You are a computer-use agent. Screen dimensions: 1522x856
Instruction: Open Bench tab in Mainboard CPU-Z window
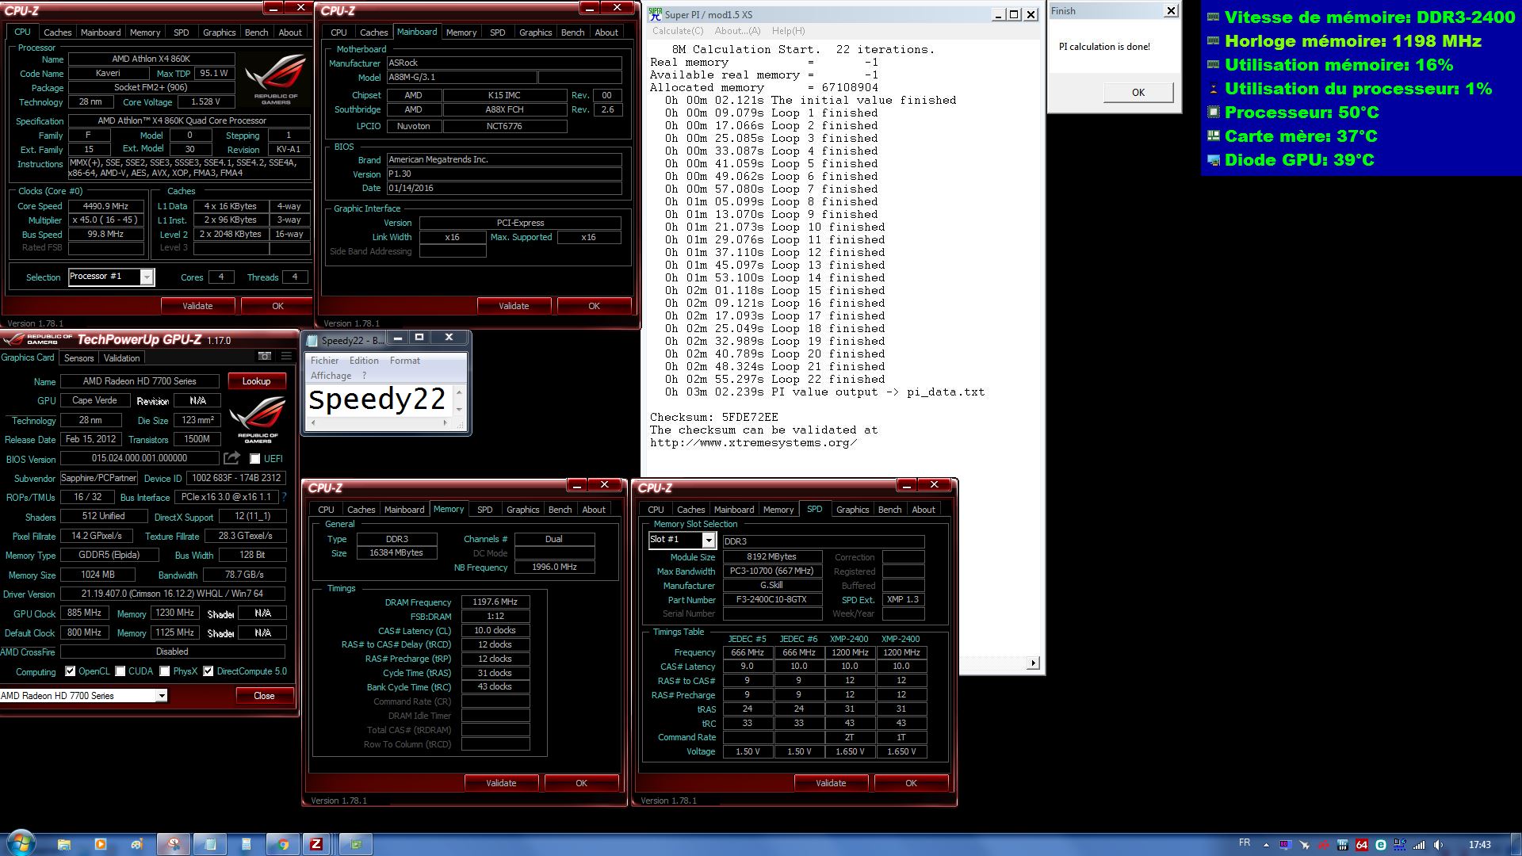point(572,32)
